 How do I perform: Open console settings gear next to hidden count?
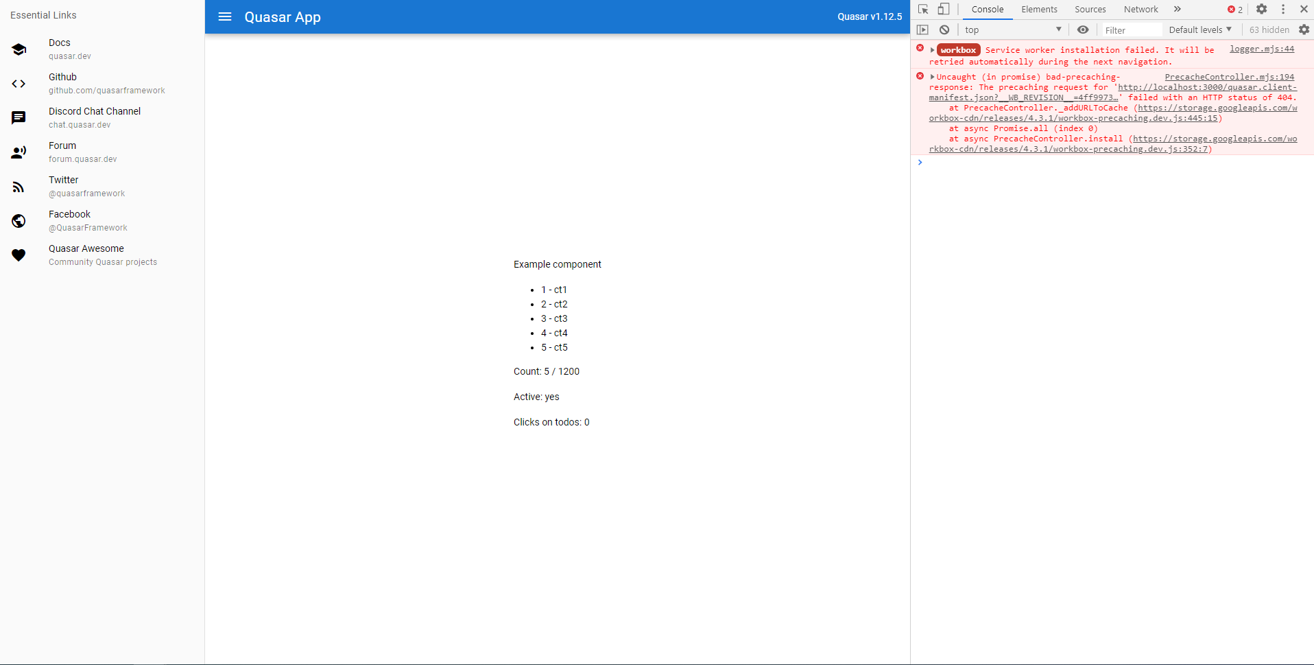(1304, 30)
